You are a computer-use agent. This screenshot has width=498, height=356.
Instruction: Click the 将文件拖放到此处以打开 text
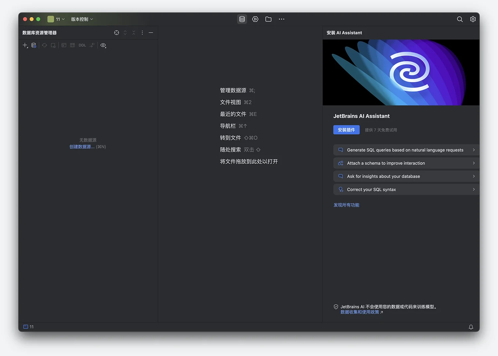(x=249, y=161)
